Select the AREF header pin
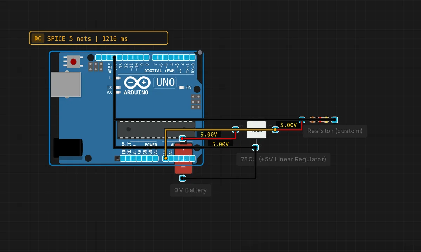This screenshot has height=252, width=421. tap(109, 57)
